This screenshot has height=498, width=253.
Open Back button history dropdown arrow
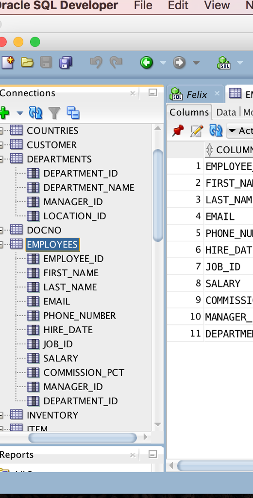point(163,63)
